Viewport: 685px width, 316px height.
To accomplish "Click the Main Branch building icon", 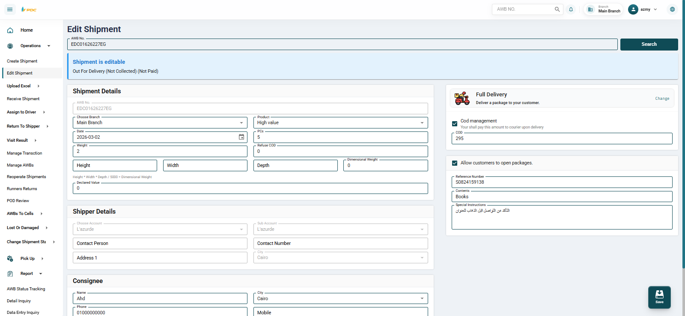I will pos(590,9).
